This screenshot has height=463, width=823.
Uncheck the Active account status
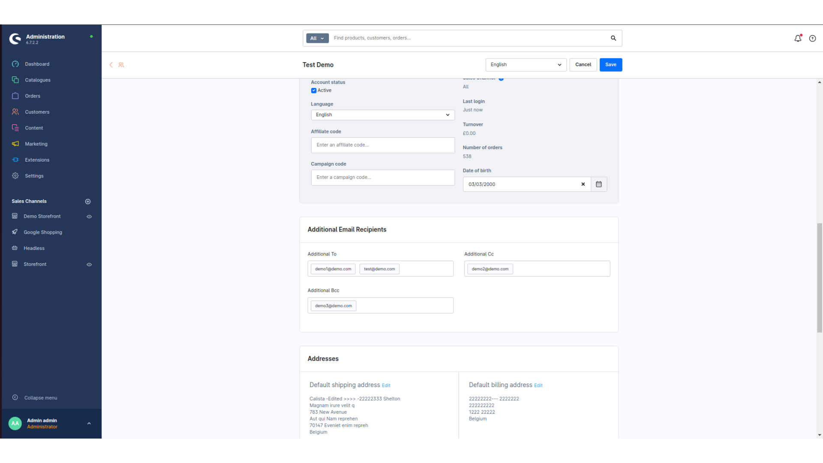point(314,90)
